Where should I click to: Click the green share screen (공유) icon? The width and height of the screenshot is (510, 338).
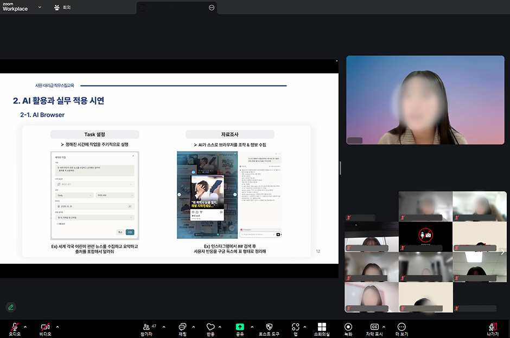240,327
